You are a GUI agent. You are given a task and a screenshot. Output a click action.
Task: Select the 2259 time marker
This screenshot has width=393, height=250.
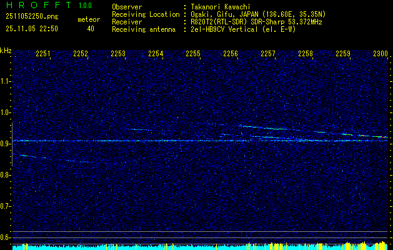(x=343, y=54)
